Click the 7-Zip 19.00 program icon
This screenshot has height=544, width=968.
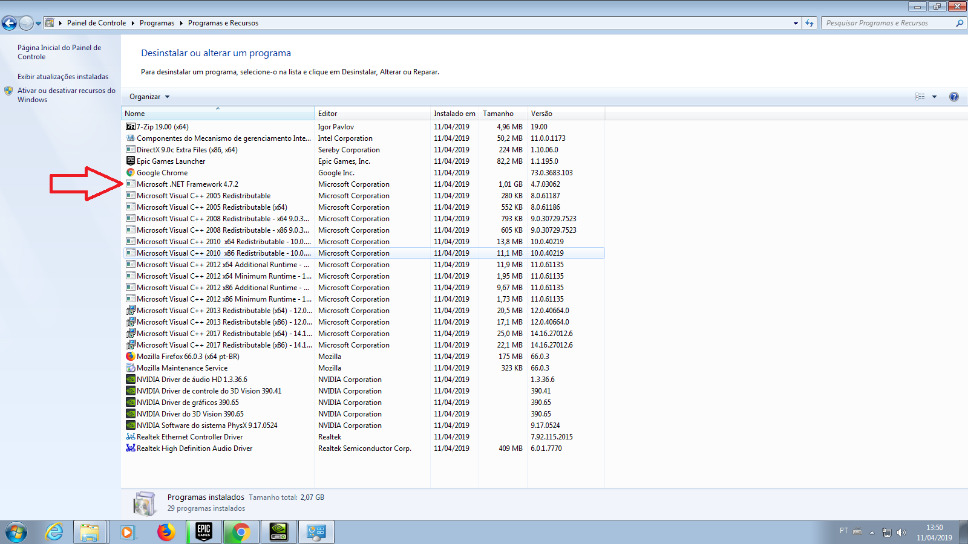click(x=130, y=127)
